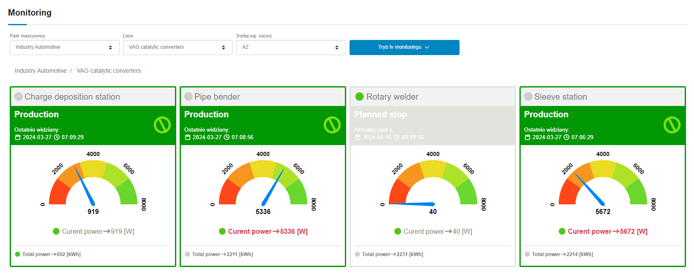The width and height of the screenshot is (694, 275).
Task: Click calendar icon in Charge deposition station card
Action: click(x=18, y=137)
